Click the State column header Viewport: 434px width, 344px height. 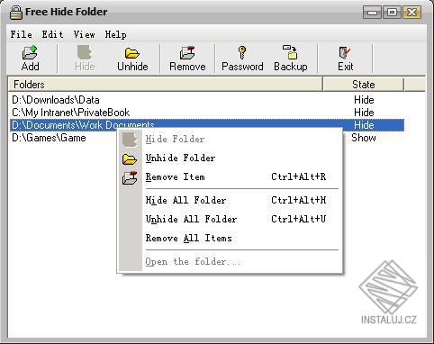tap(364, 85)
